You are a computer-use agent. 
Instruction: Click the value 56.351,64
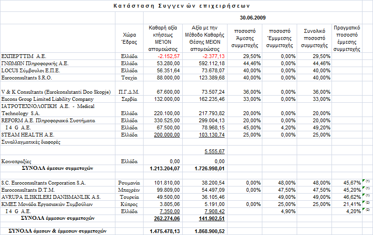(x=168, y=71)
